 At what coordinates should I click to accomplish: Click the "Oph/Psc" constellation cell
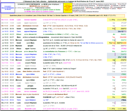tap(112, 20)
